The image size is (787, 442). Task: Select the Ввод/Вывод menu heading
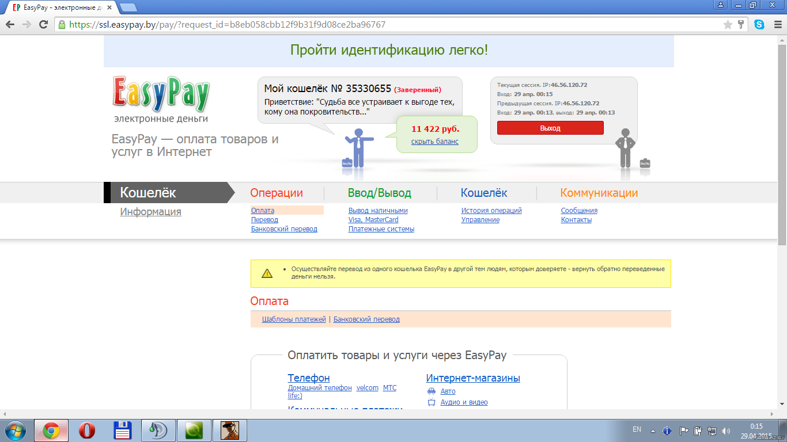tap(380, 193)
